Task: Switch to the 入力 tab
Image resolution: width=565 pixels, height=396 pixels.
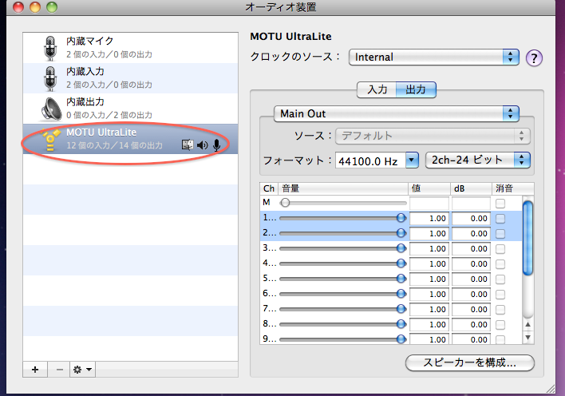Action: point(377,89)
